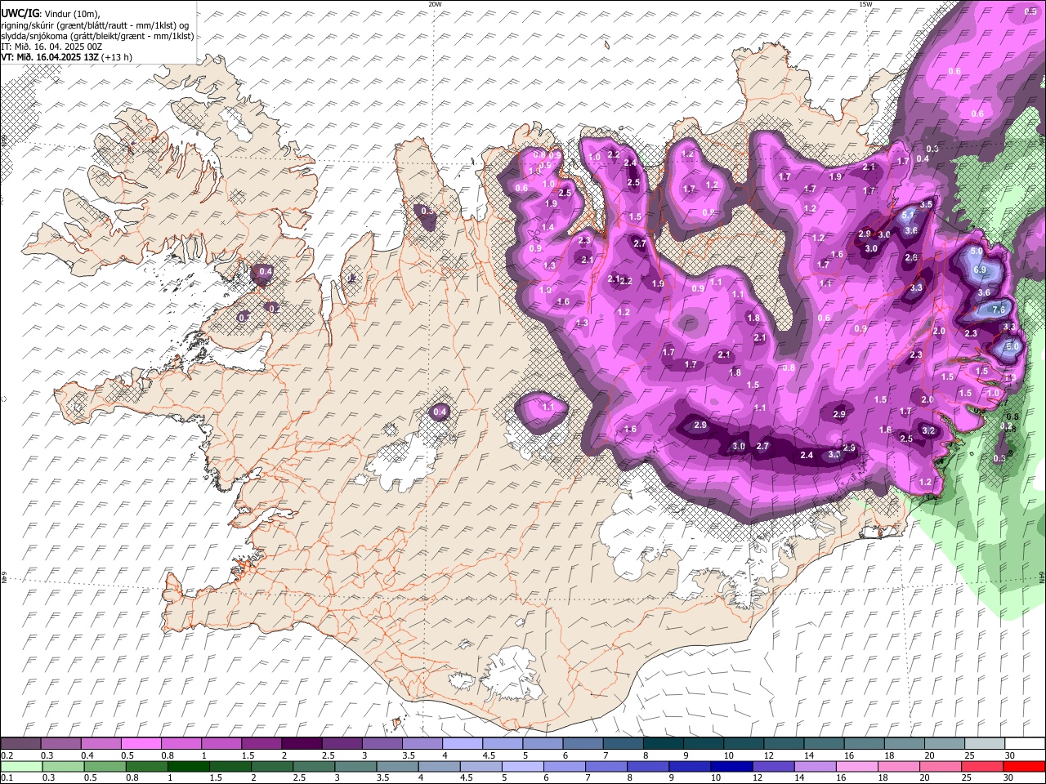This screenshot has height=784, width=1046.
Task: Click the '6.9' precipitation value on the map
Action: click(981, 269)
